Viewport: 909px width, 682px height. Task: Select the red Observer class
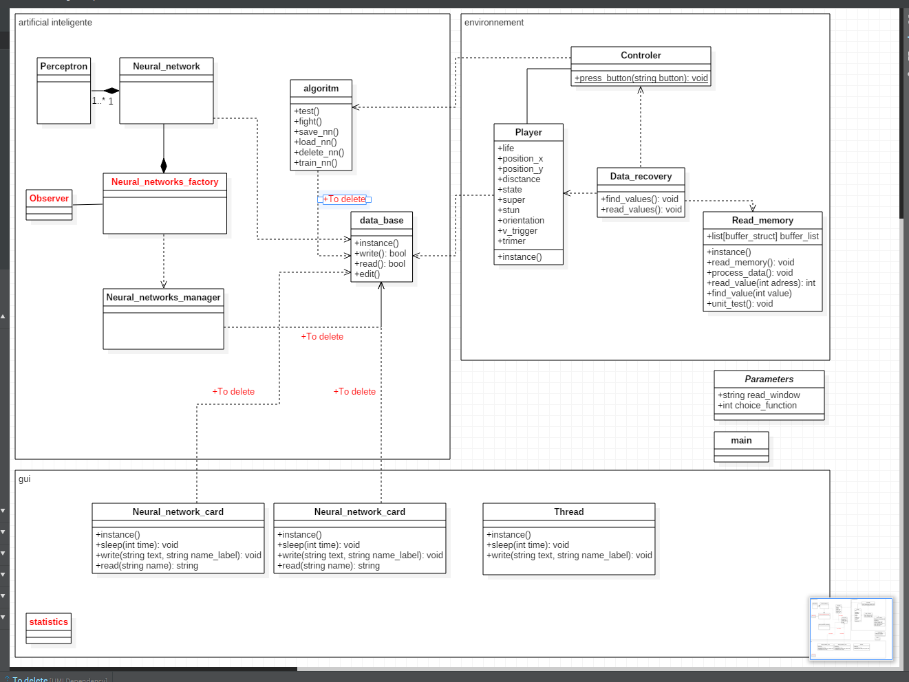point(49,205)
